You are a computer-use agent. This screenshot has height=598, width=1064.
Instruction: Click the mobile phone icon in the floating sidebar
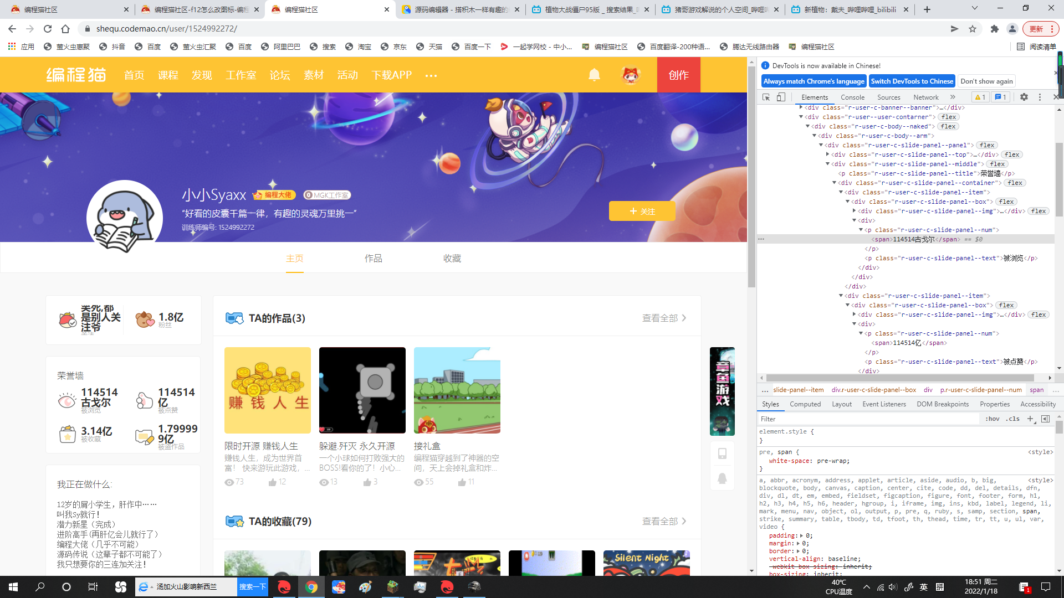pos(722,453)
